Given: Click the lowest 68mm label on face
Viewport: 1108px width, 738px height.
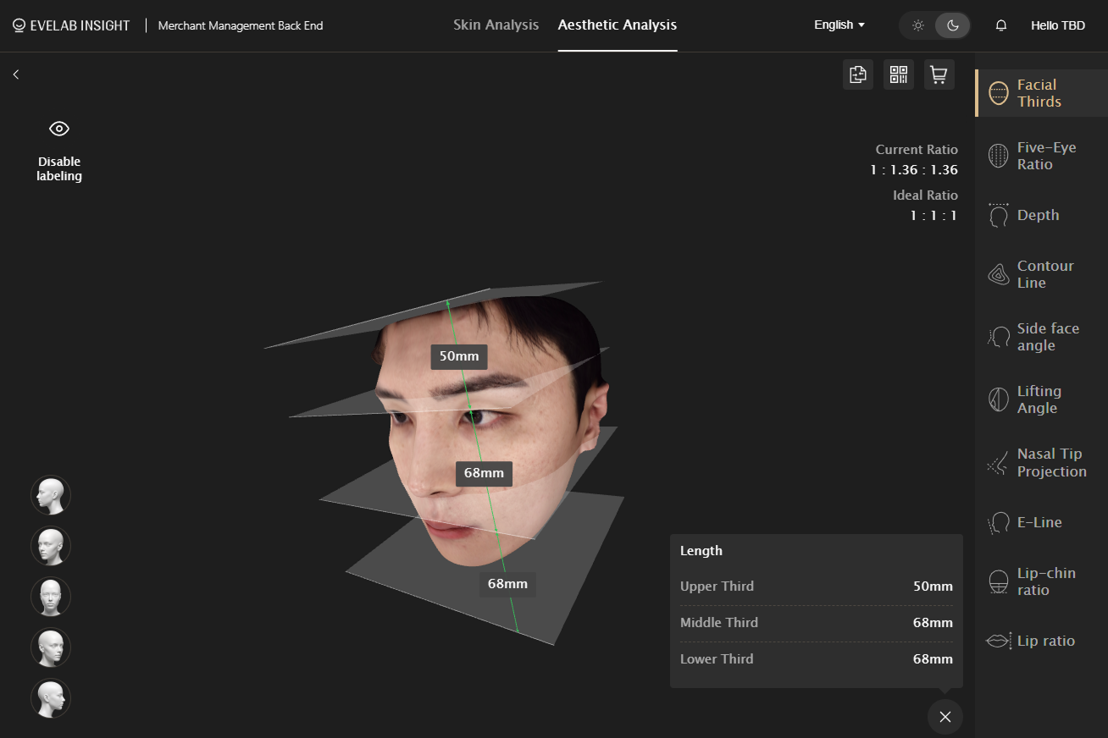Looking at the screenshot, I should (507, 584).
